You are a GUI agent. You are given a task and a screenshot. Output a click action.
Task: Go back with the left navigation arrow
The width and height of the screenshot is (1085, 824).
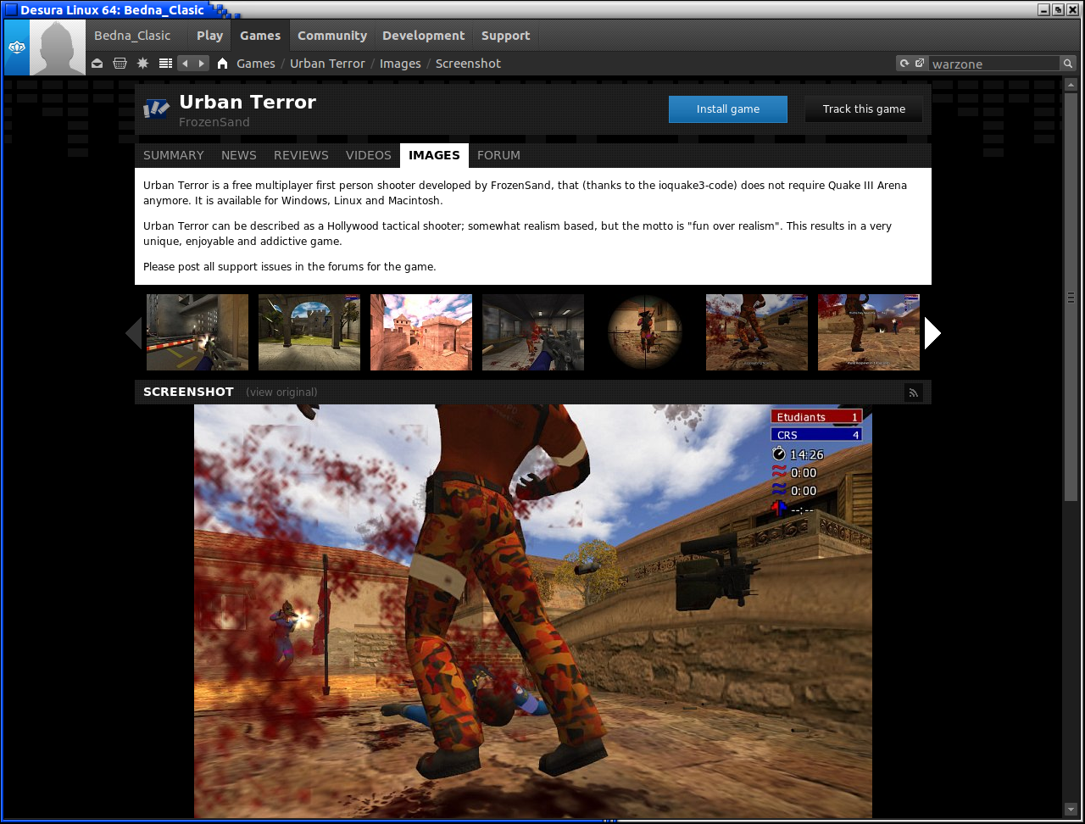[x=185, y=64]
